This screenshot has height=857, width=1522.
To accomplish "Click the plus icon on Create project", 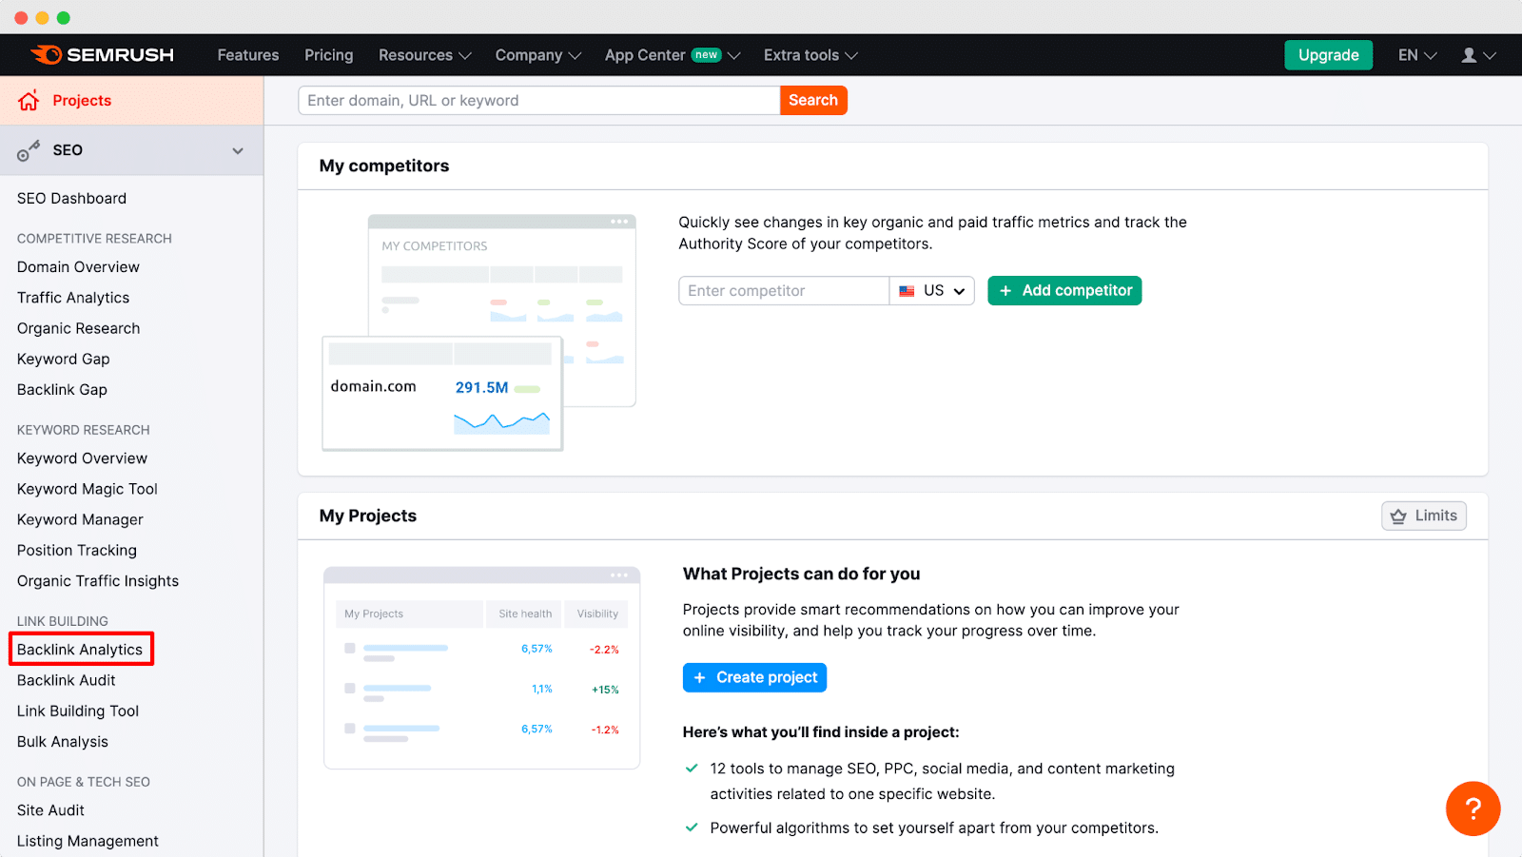I will (x=700, y=677).
